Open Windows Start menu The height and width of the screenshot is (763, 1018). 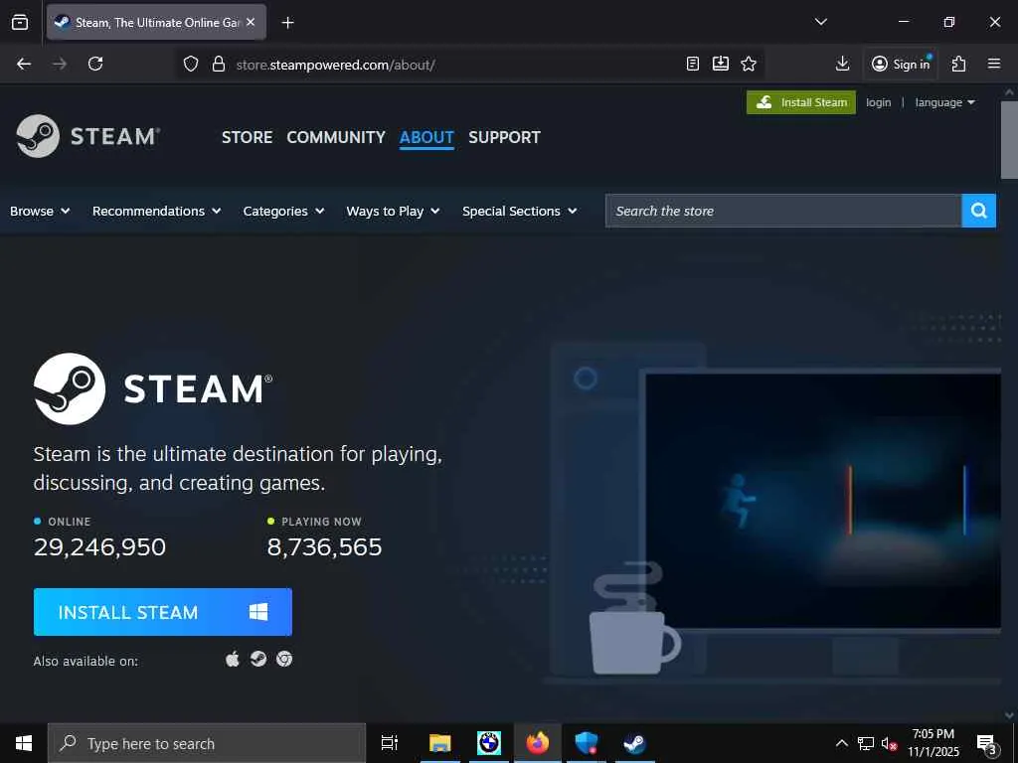point(24,743)
